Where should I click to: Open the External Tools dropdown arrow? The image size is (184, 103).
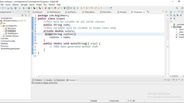coord(42,8)
